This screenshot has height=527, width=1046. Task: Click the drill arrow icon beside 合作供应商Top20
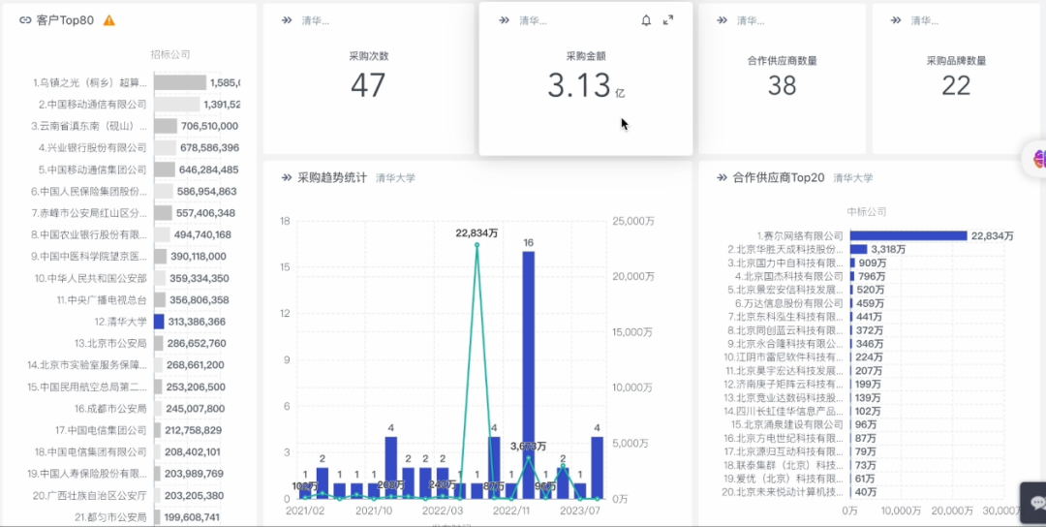[722, 177]
